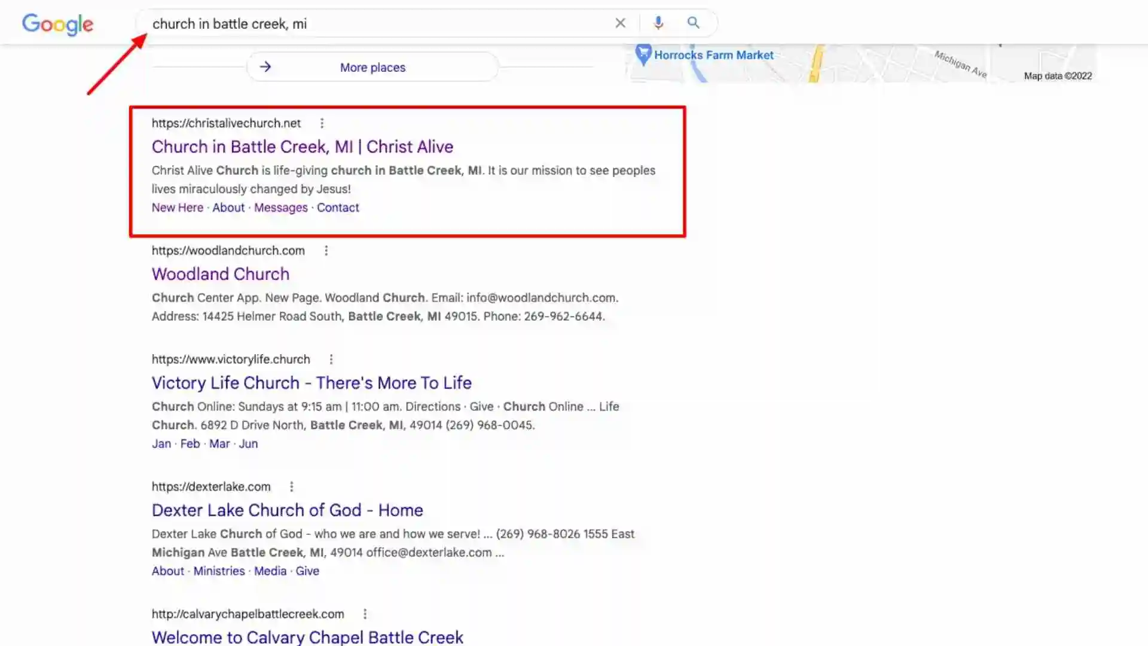Clear the search query using the X icon
This screenshot has height=646, width=1148.
tap(620, 23)
